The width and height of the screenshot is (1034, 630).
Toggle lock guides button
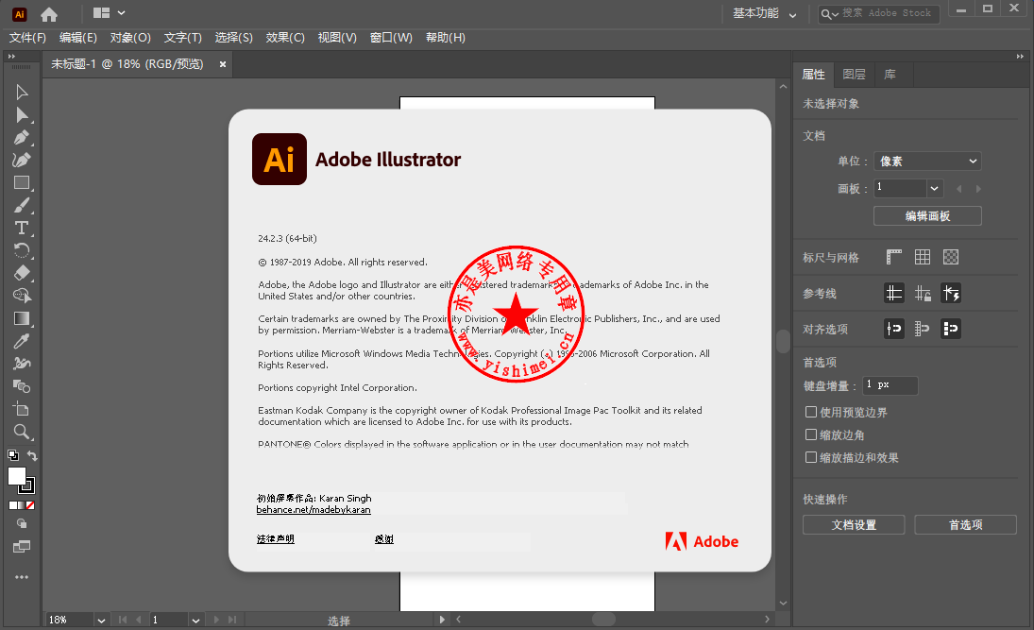point(923,293)
